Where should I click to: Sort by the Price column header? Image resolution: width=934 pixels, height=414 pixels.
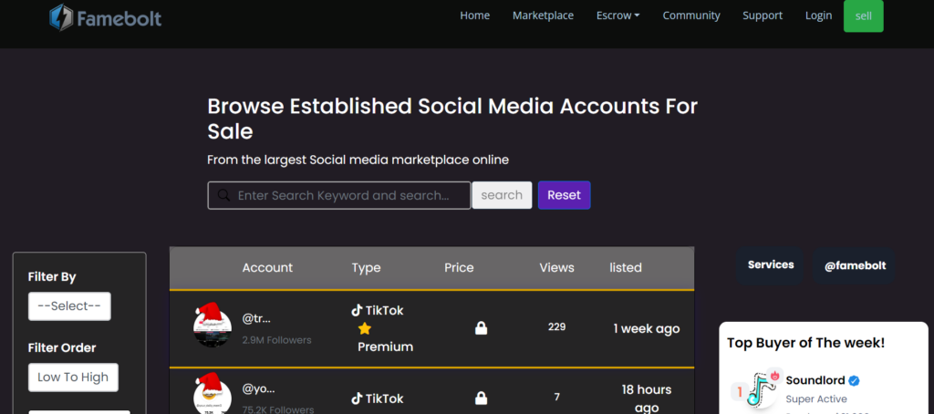point(459,268)
